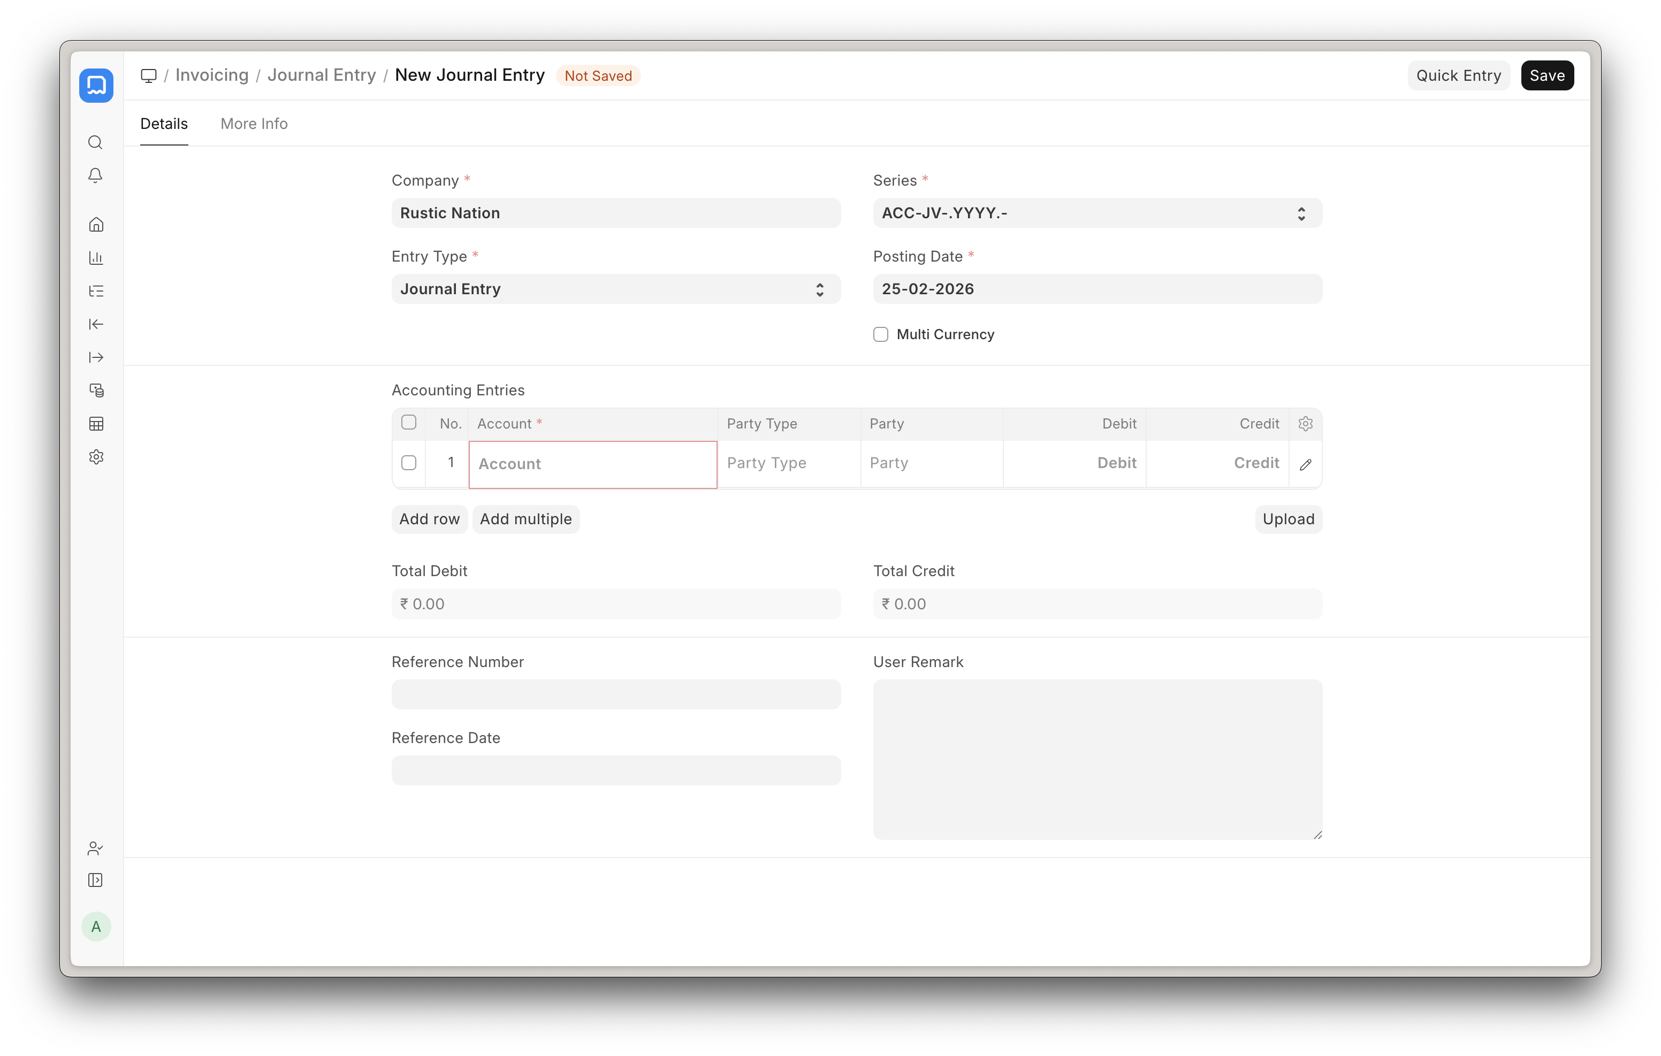Switch to the More Info tab
Image resolution: width=1661 pixels, height=1056 pixels.
pos(254,124)
